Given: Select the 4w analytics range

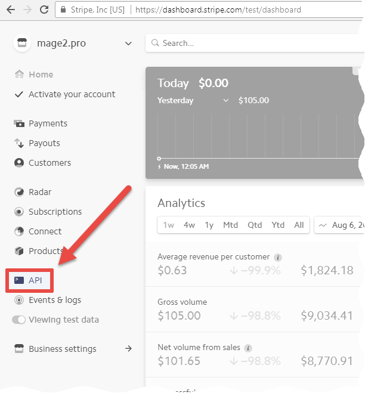Looking at the screenshot, I should [x=189, y=225].
